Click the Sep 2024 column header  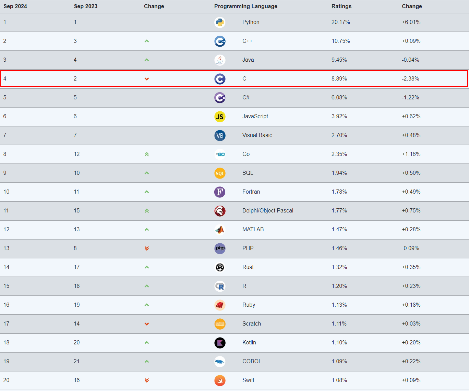[x=15, y=6]
